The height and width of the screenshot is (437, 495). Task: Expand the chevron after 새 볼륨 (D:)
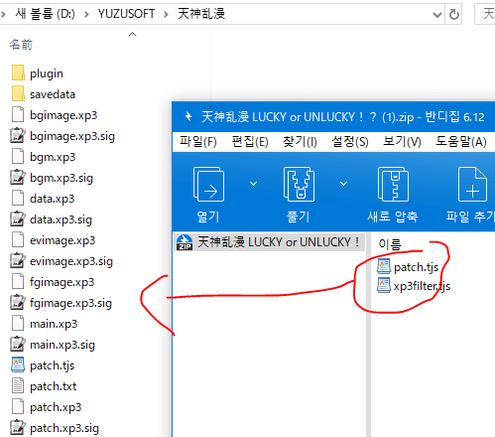86,14
